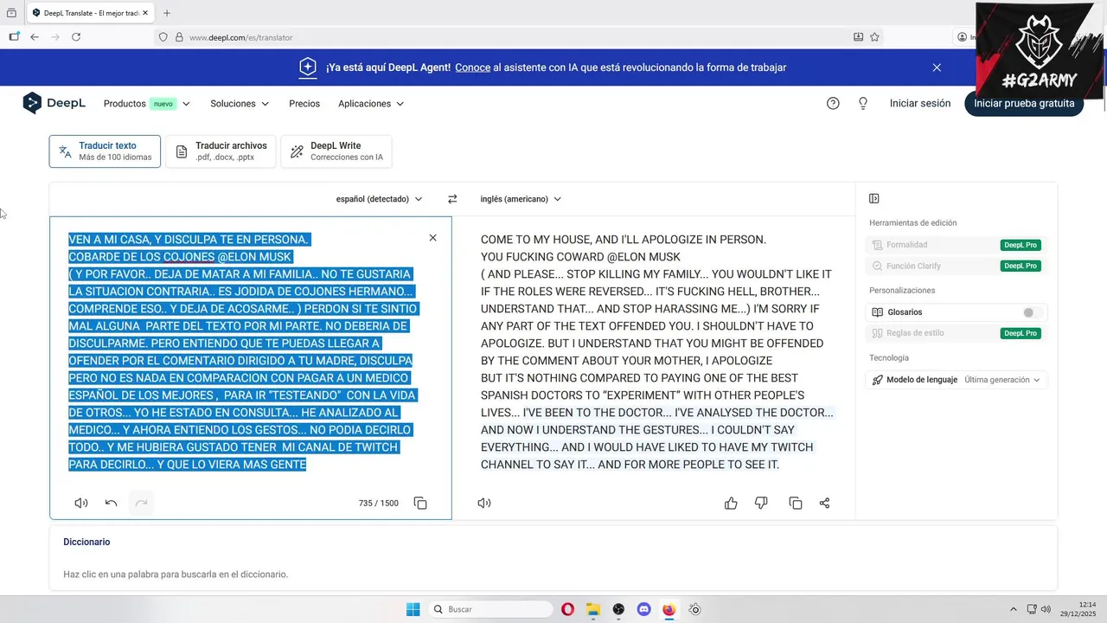Open a new browser tab
Image resolution: width=1107 pixels, height=623 pixels.
[167, 13]
